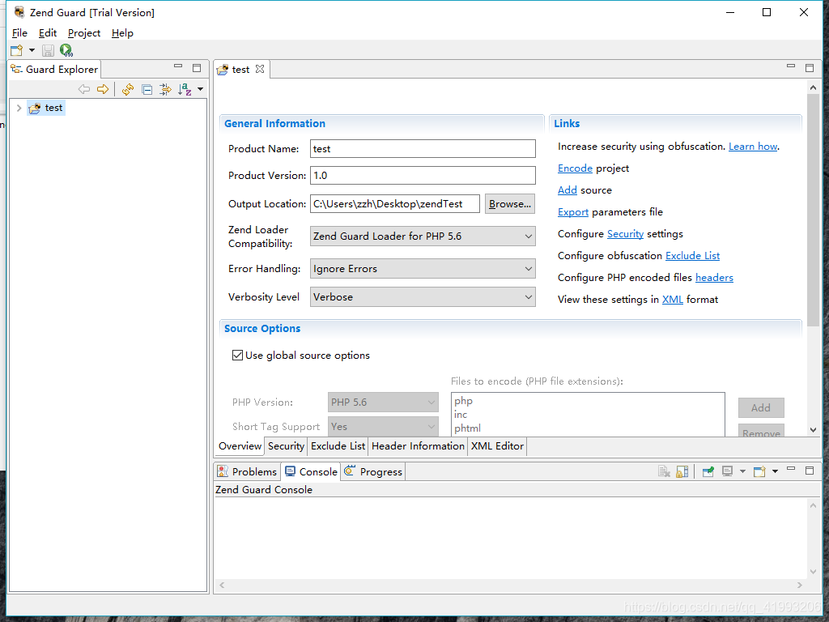Open the Short Tag Support dropdown
This screenshot has width=829, height=622.
click(383, 426)
